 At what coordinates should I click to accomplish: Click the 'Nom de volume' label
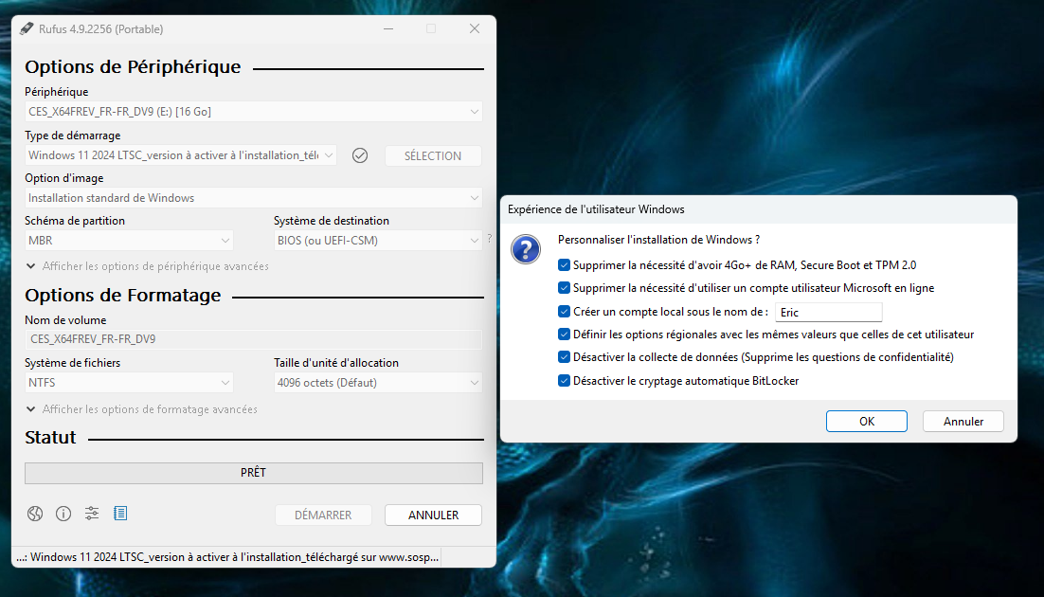click(65, 320)
